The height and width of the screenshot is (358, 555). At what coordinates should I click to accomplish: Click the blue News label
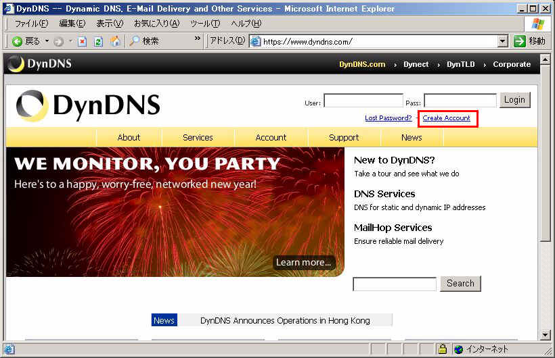click(164, 320)
